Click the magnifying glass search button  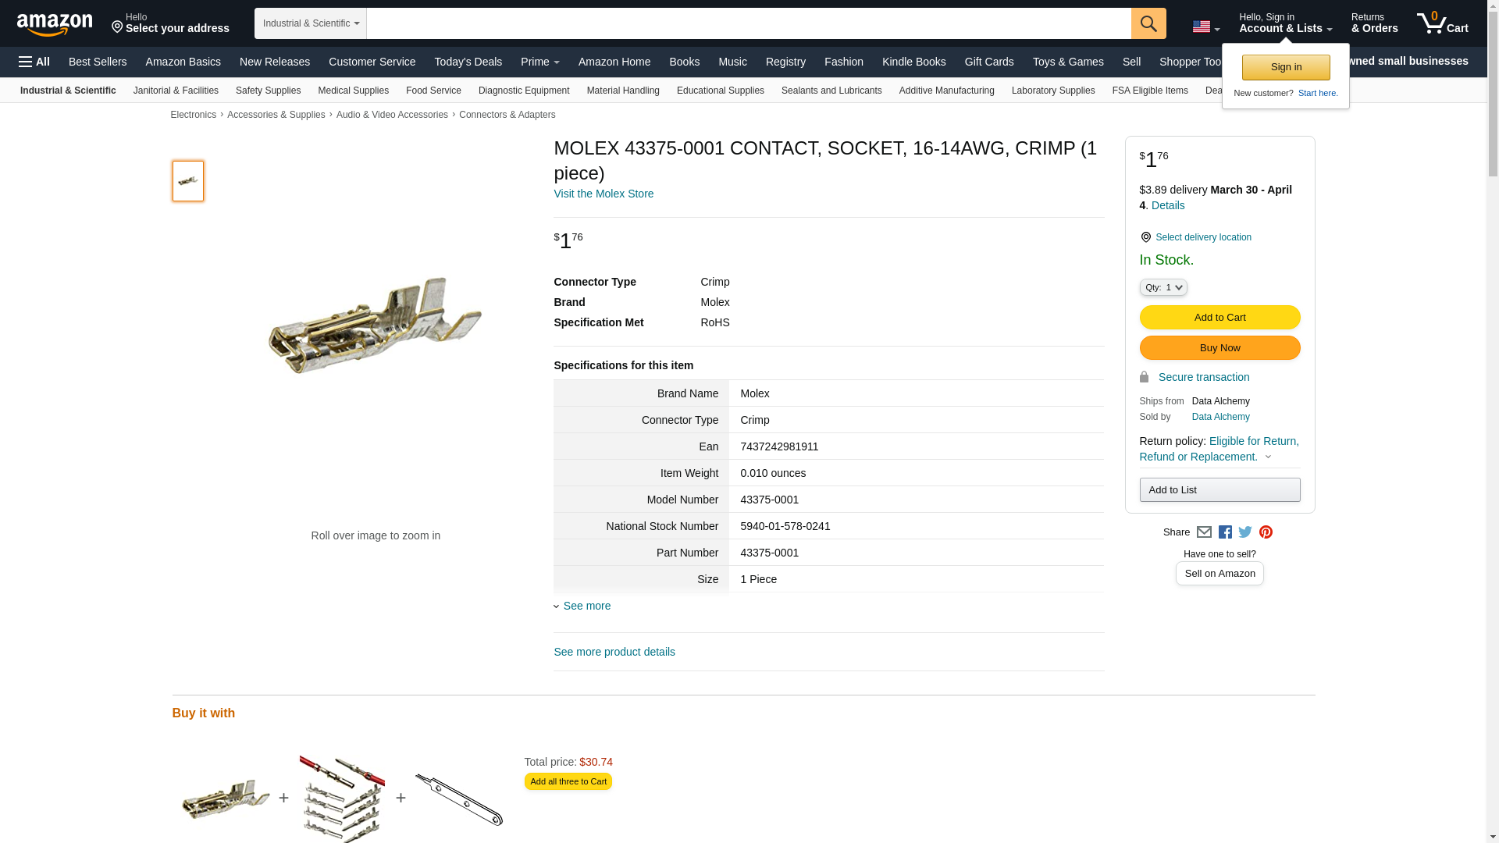click(x=1148, y=23)
